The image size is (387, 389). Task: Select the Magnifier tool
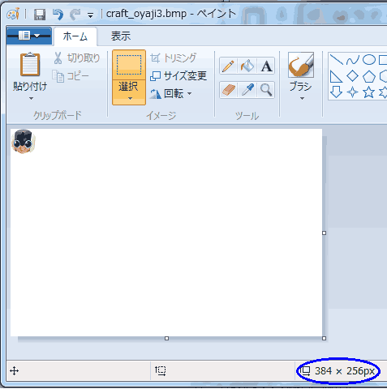(x=266, y=90)
